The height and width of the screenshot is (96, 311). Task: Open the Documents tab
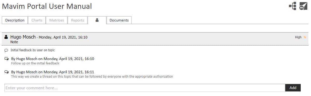coord(119,20)
